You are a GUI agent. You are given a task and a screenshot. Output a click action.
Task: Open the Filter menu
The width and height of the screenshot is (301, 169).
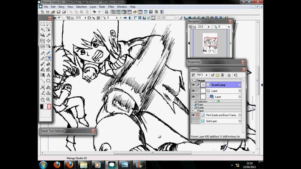pyautogui.click(x=111, y=7)
